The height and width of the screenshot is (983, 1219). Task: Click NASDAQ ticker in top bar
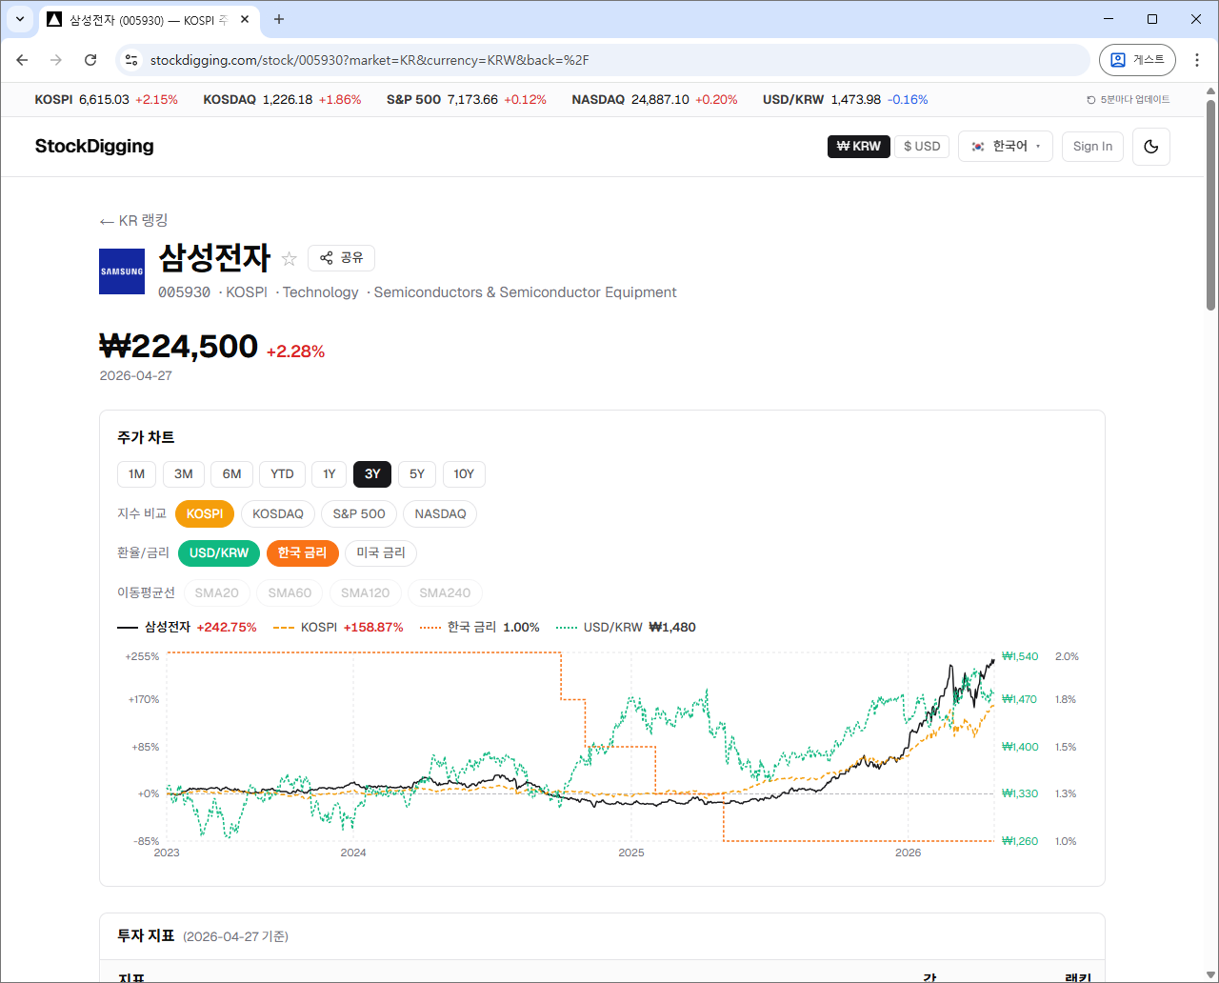point(654,100)
